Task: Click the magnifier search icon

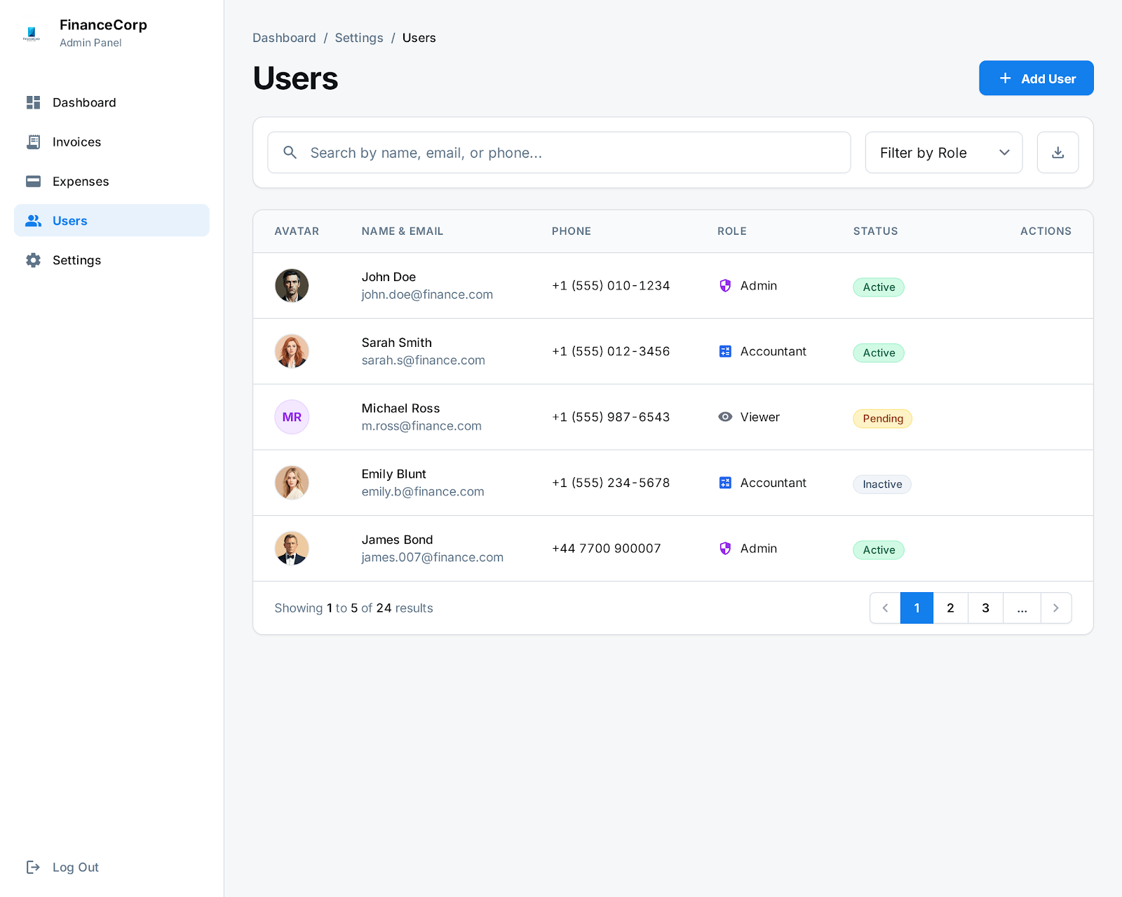Action: [290, 153]
